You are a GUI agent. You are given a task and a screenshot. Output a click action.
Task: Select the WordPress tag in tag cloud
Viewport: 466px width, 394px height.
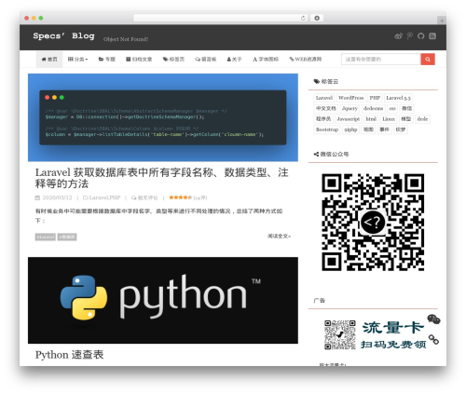350,98
